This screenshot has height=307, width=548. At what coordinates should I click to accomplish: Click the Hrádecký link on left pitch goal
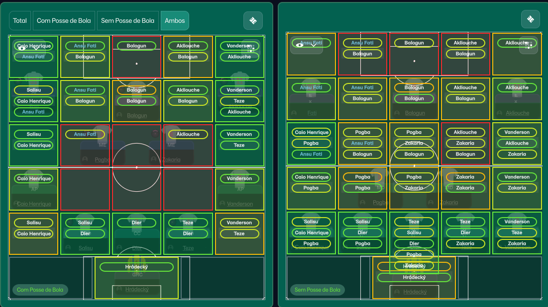tap(137, 290)
